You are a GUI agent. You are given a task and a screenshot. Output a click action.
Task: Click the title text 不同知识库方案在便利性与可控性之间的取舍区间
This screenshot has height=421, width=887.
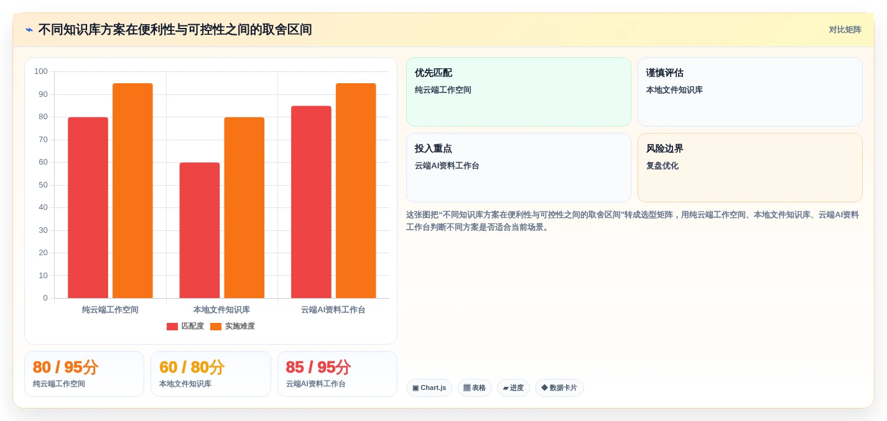click(x=175, y=30)
